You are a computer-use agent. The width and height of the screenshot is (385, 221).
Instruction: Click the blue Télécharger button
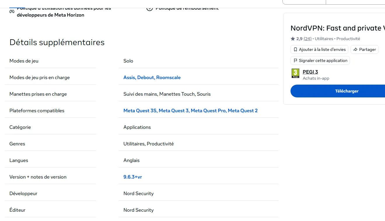point(338,91)
